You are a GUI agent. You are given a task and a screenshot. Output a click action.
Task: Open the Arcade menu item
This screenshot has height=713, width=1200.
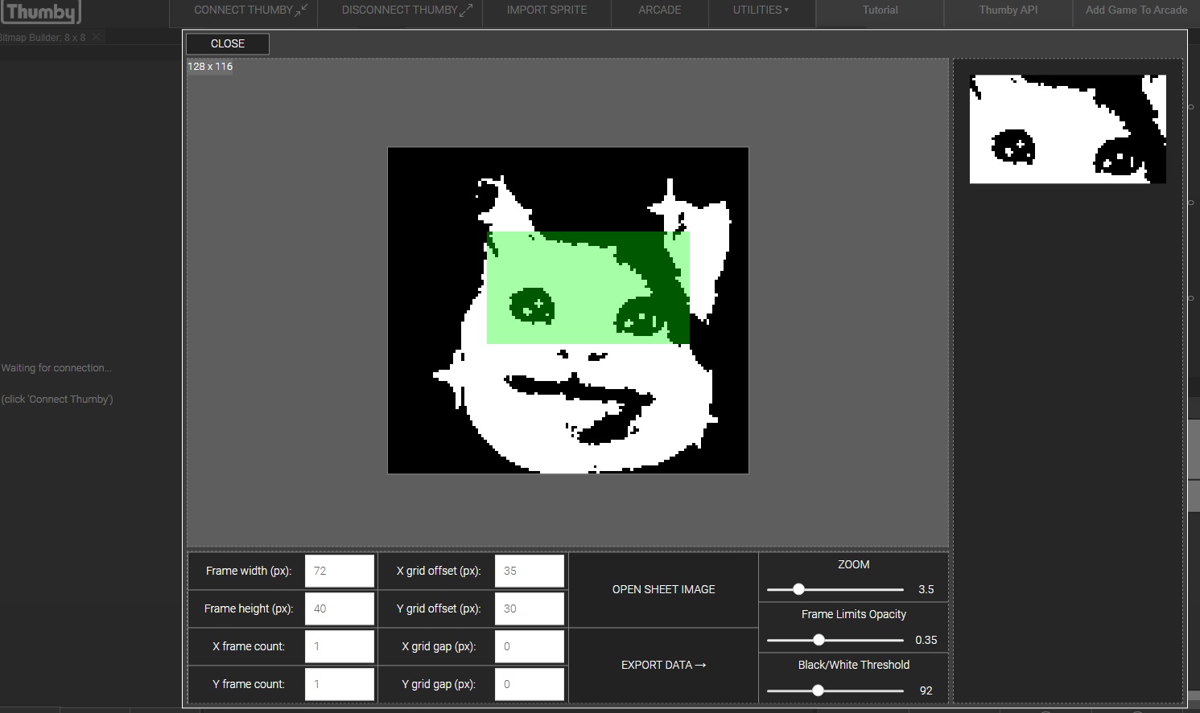pyautogui.click(x=659, y=10)
